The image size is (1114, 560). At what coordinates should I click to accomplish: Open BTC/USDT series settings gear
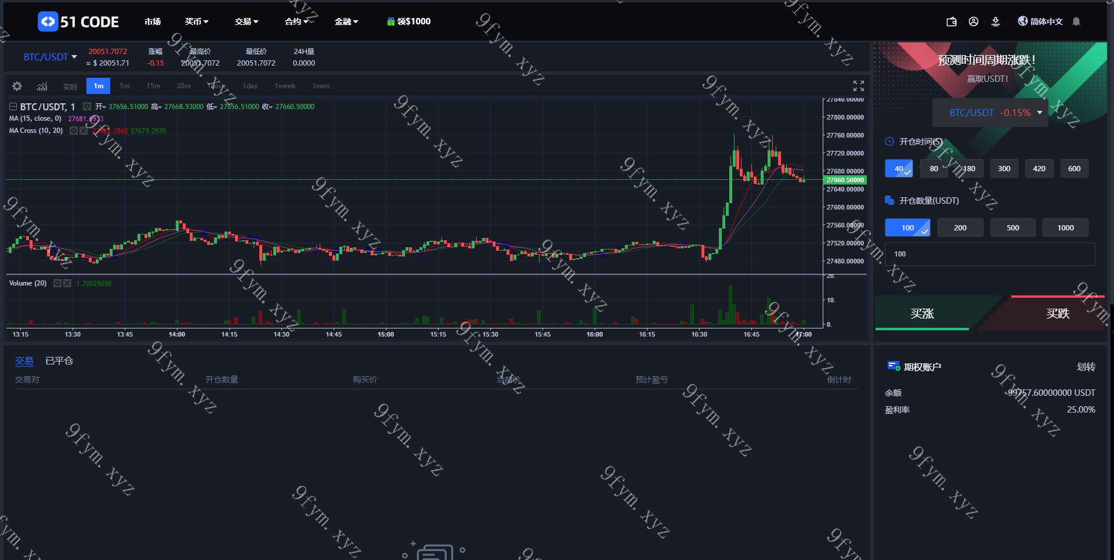click(x=87, y=106)
